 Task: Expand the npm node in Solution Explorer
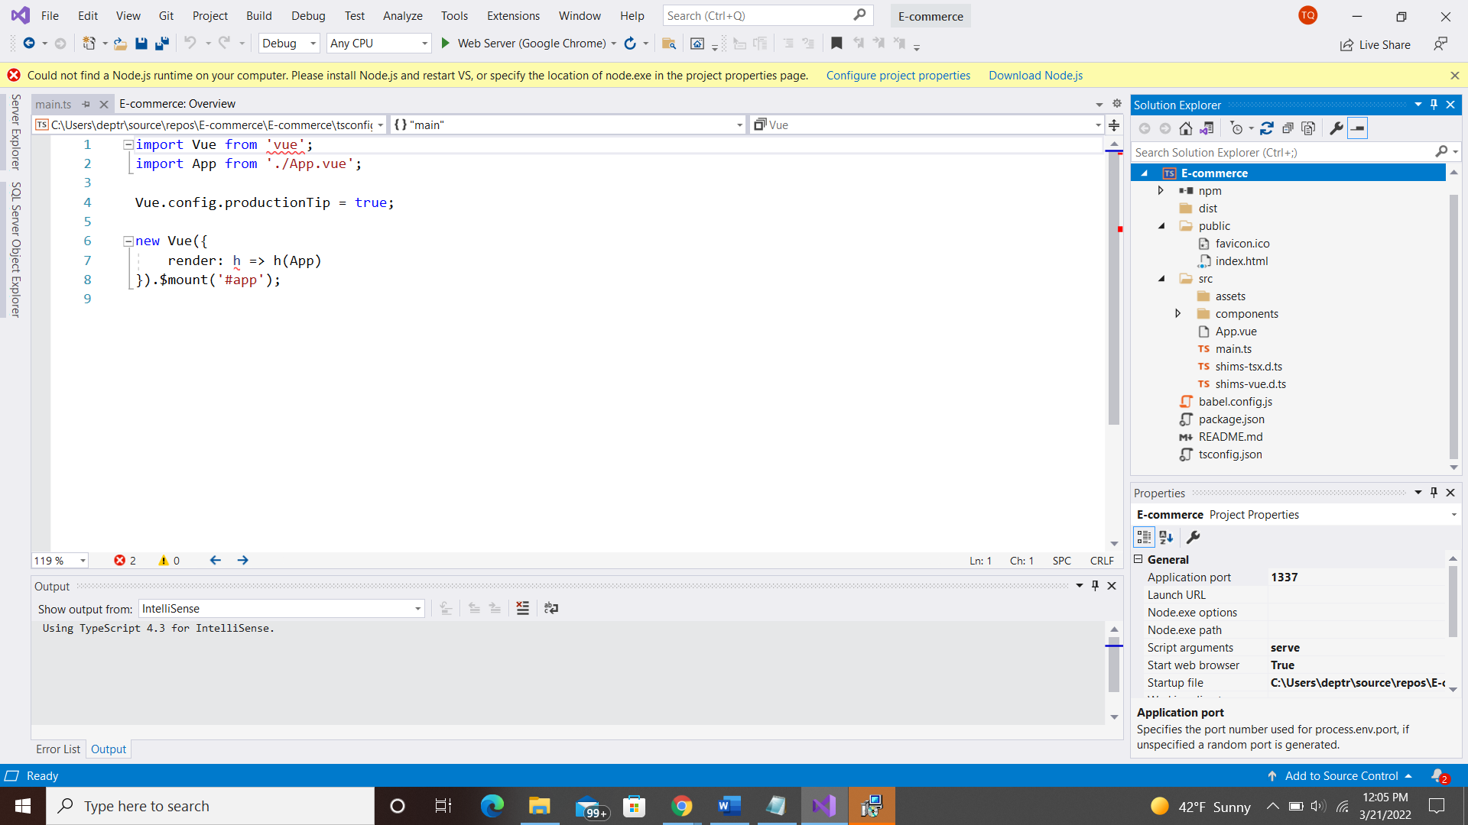point(1161,191)
